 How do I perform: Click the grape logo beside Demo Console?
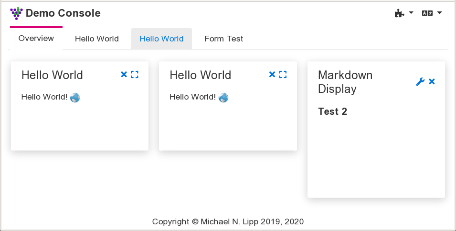16,13
